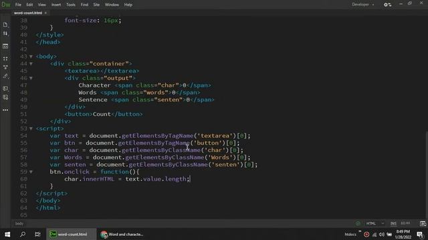Screen dimensions: 428x240
Task: Click the line and column position indicator
Action: [x=405, y=223]
